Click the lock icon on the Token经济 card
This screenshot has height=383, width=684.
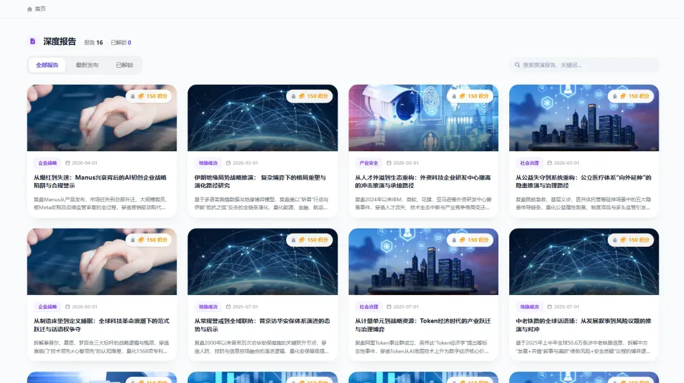click(454, 240)
